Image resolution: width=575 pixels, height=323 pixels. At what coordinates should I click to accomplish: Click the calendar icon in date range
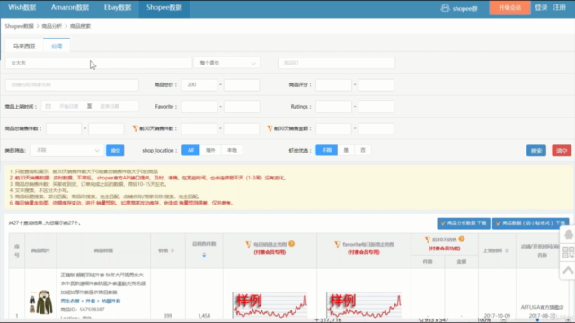click(48, 106)
